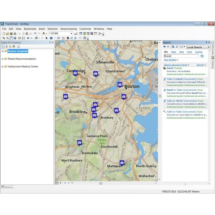The width and height of the screenshot is (215, 215).
Task: Open the Geoprocessing menu
Action: [68, 29]
